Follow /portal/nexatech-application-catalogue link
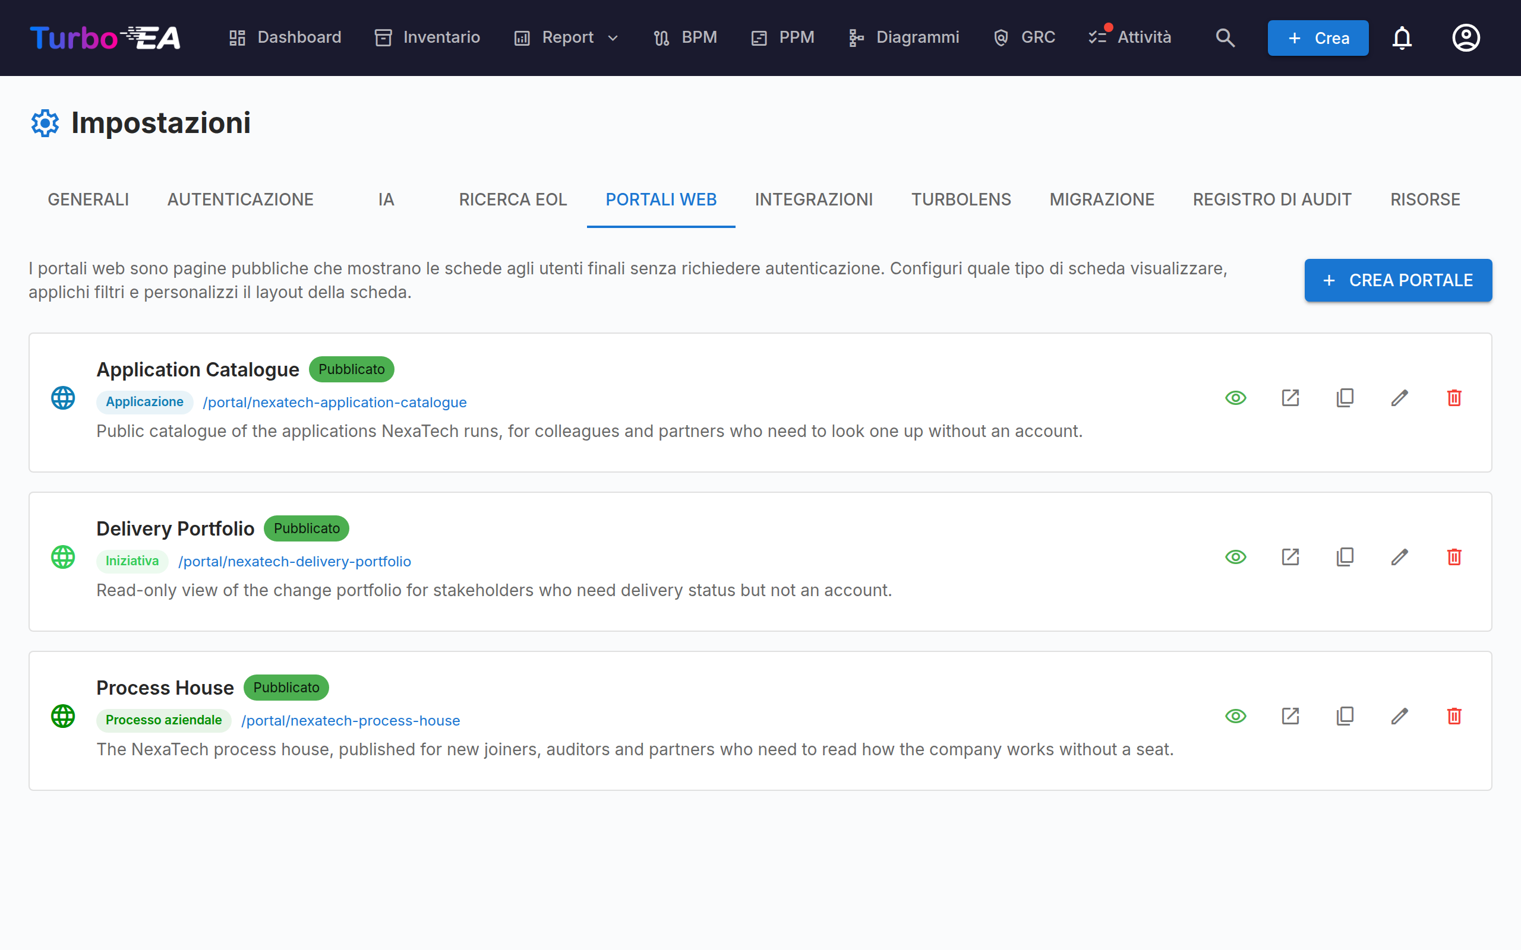1521x950 pixels. point(335,402)
